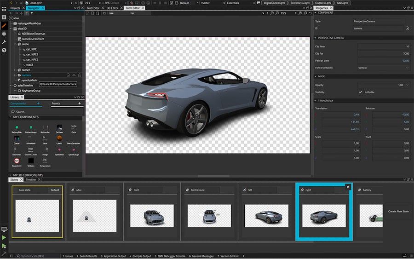The image size is (414, 259).
Task: Click the ID alias export button in Properties
Action: 408,28
